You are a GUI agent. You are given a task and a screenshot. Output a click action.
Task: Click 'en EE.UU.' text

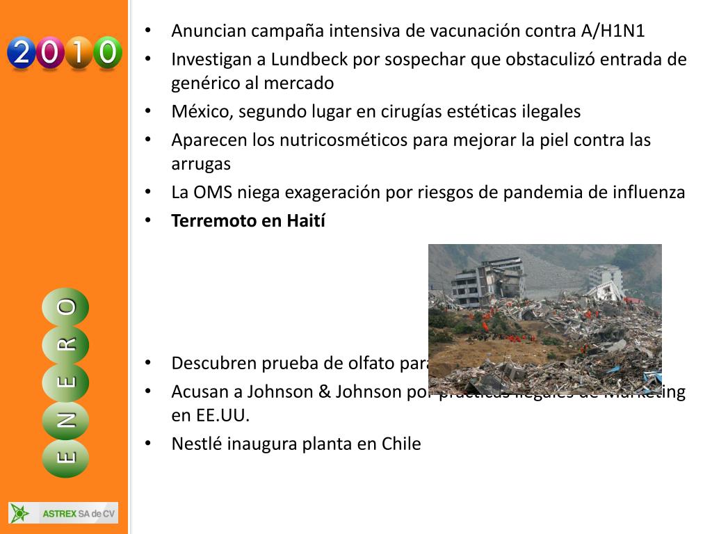pos(210,416)
